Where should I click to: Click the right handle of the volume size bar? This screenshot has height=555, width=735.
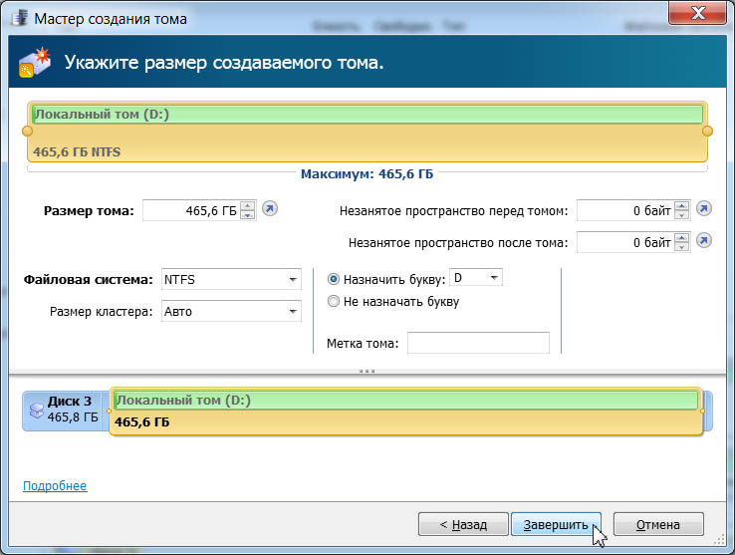point(708,131)
